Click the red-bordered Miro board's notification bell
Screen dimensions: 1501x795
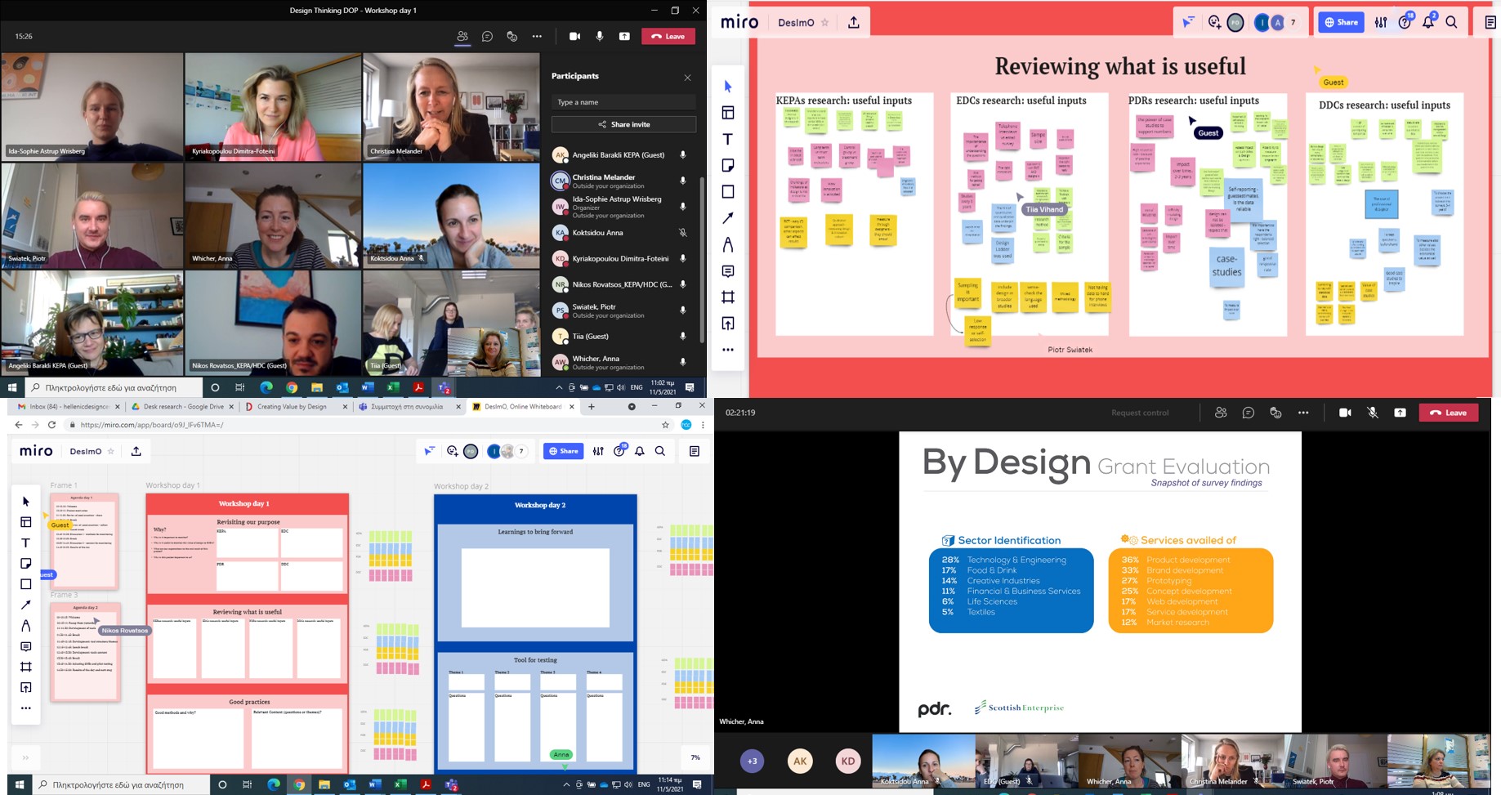tap(1428, 23)
